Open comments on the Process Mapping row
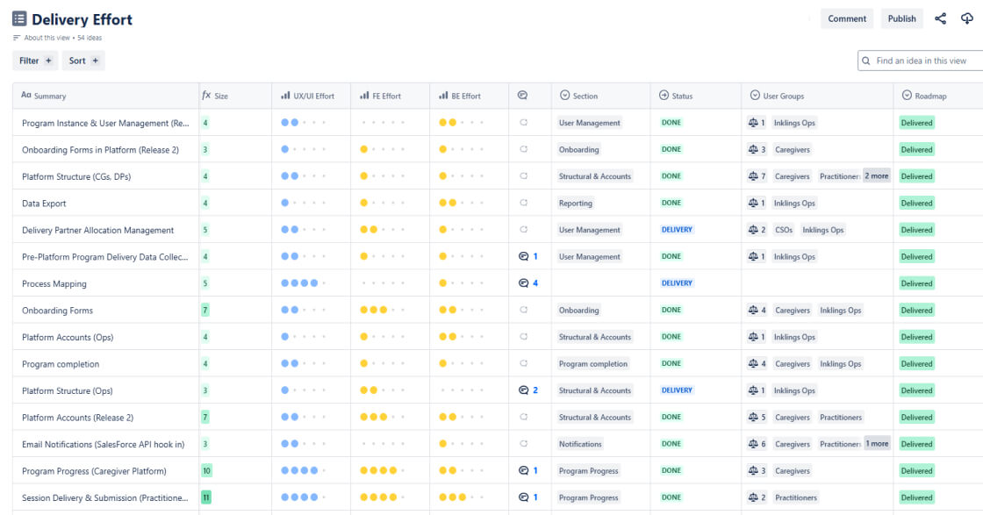Screen dimensions: 983x515 527,283
